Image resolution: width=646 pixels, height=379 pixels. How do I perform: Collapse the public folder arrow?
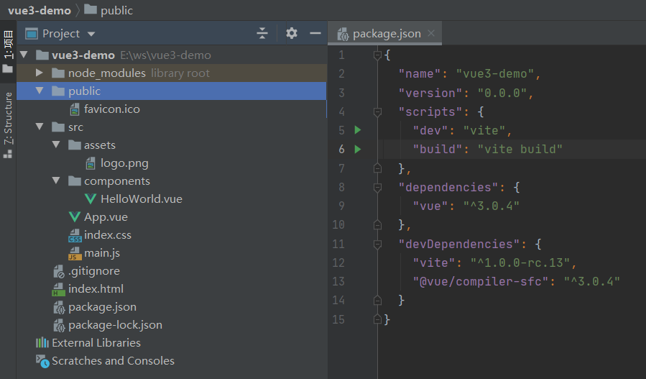(40, 91)
